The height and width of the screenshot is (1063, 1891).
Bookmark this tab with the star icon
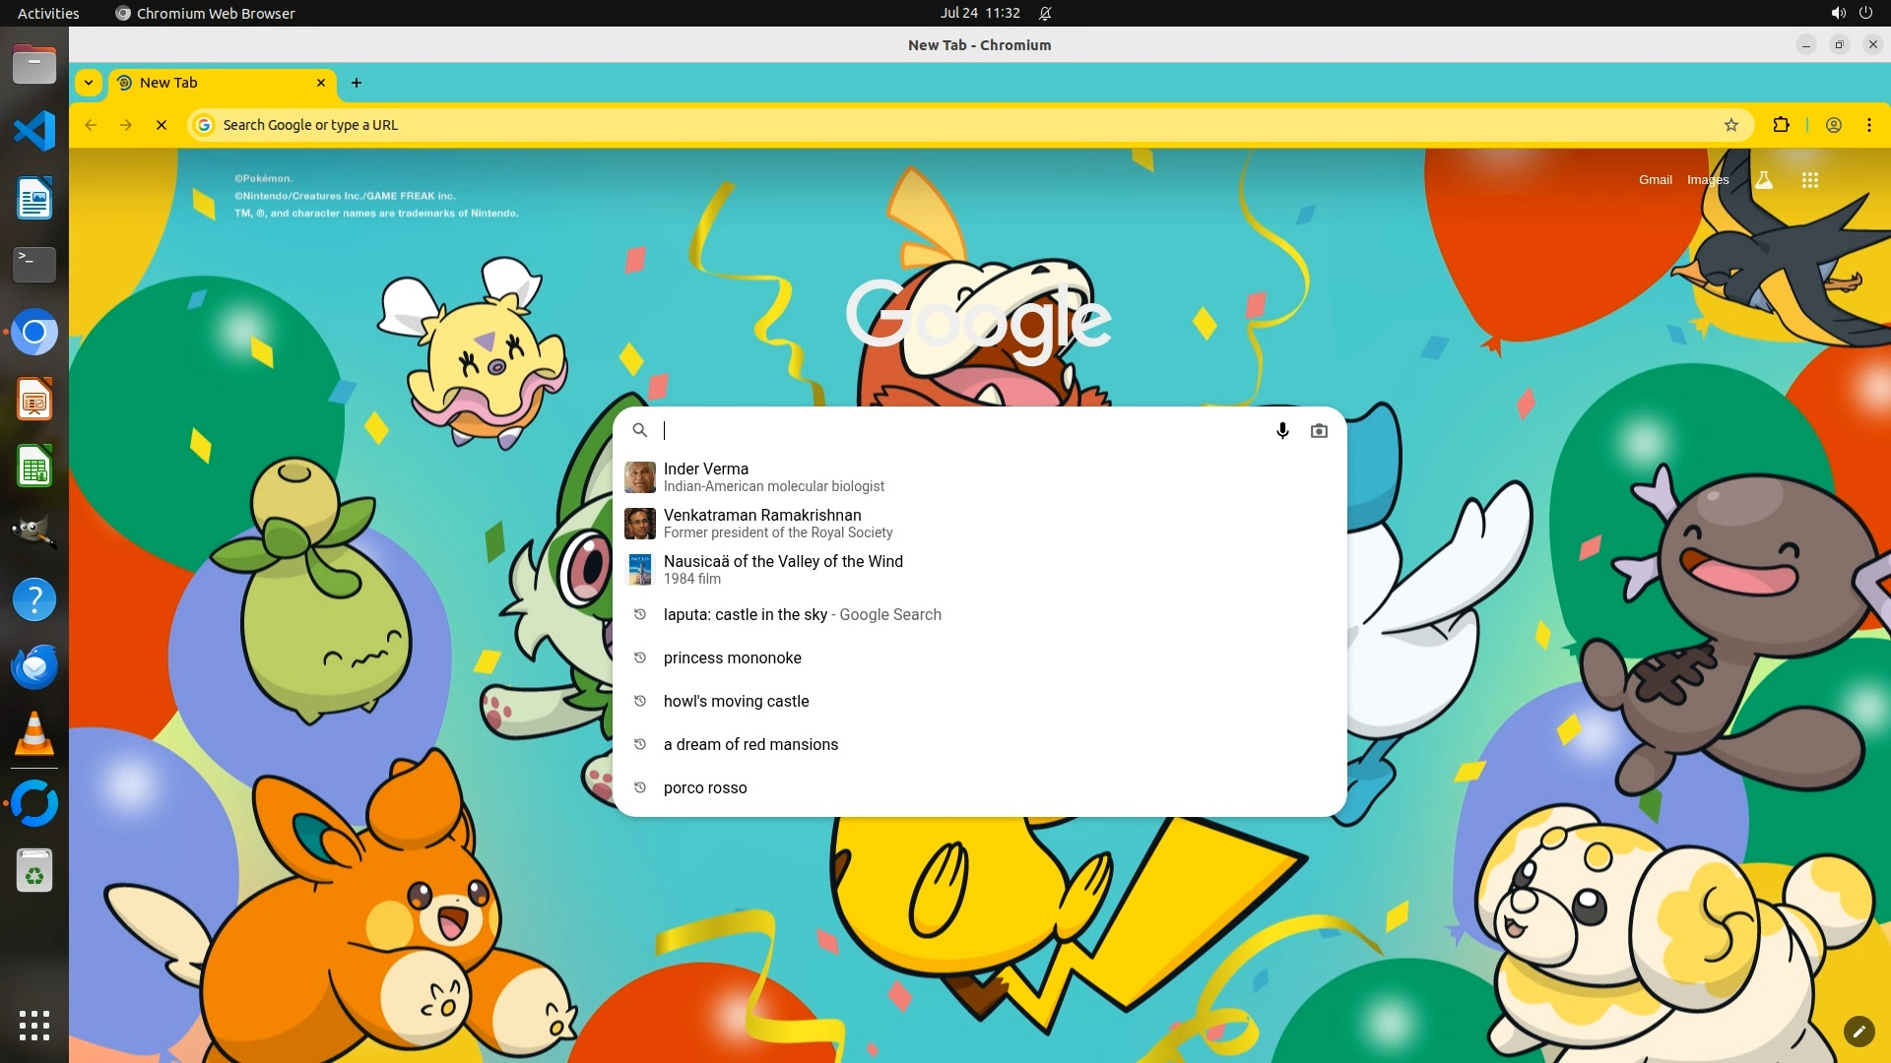1731,125
